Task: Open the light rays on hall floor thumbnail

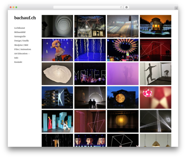Action: point(123,26)
